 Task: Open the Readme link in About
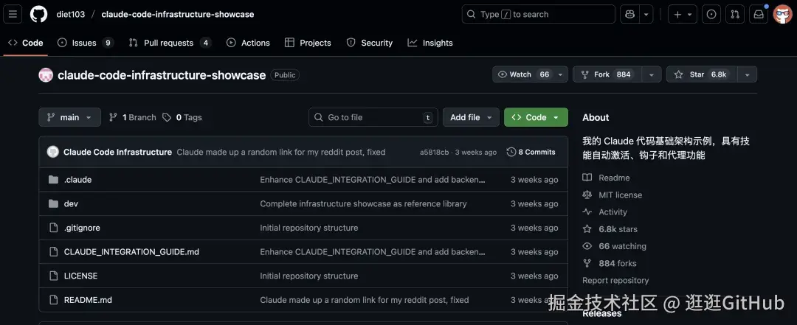tap(606, 178)
